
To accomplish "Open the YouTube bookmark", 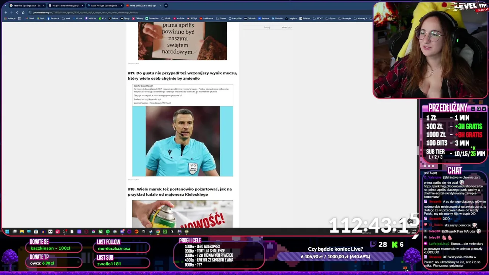I will coord(178,18).
